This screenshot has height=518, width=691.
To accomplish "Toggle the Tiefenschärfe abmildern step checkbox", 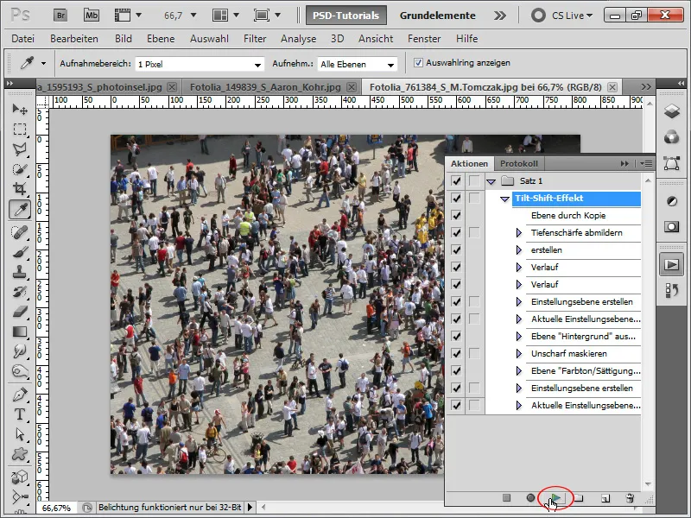I will click(456, 232).
